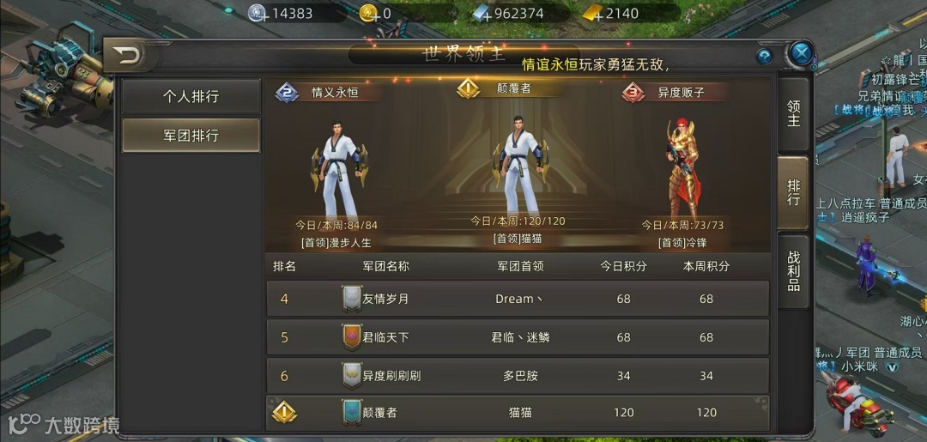Viewport: 927px width, 442px height.
Task: Tap the gold bar currency icon
Action: click(x=592, y=14)
